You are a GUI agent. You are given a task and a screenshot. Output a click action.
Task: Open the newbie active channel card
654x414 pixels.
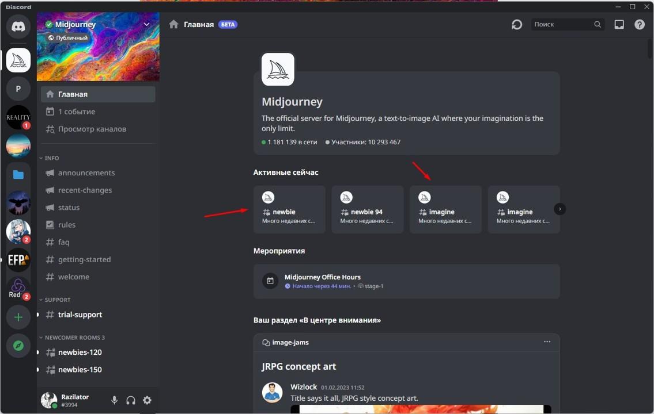(x=289, y=209)
